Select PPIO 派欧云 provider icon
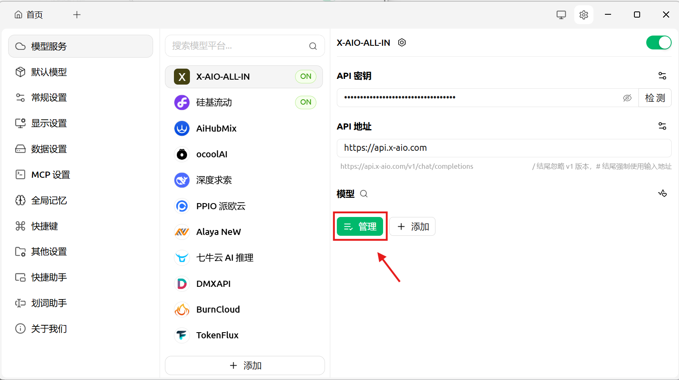Screen dimensions: 679x380 pos(182,206)
